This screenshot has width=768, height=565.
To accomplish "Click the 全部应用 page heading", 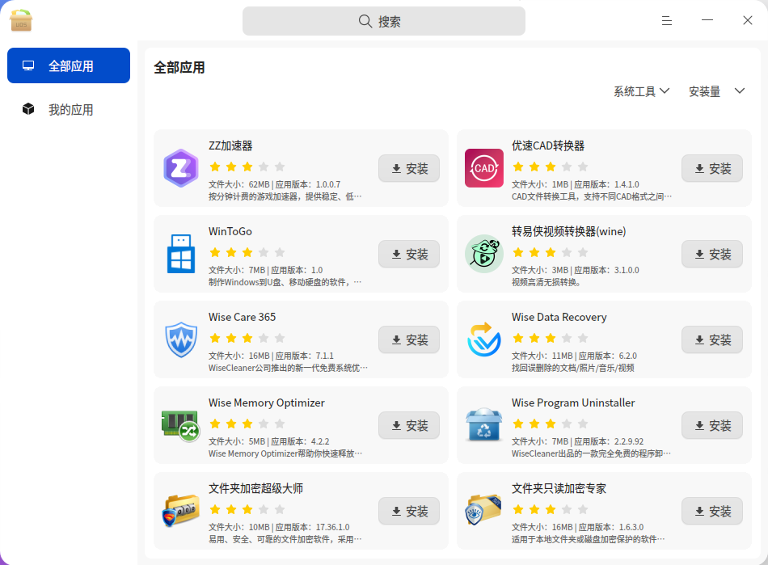I will click(179, 67).
